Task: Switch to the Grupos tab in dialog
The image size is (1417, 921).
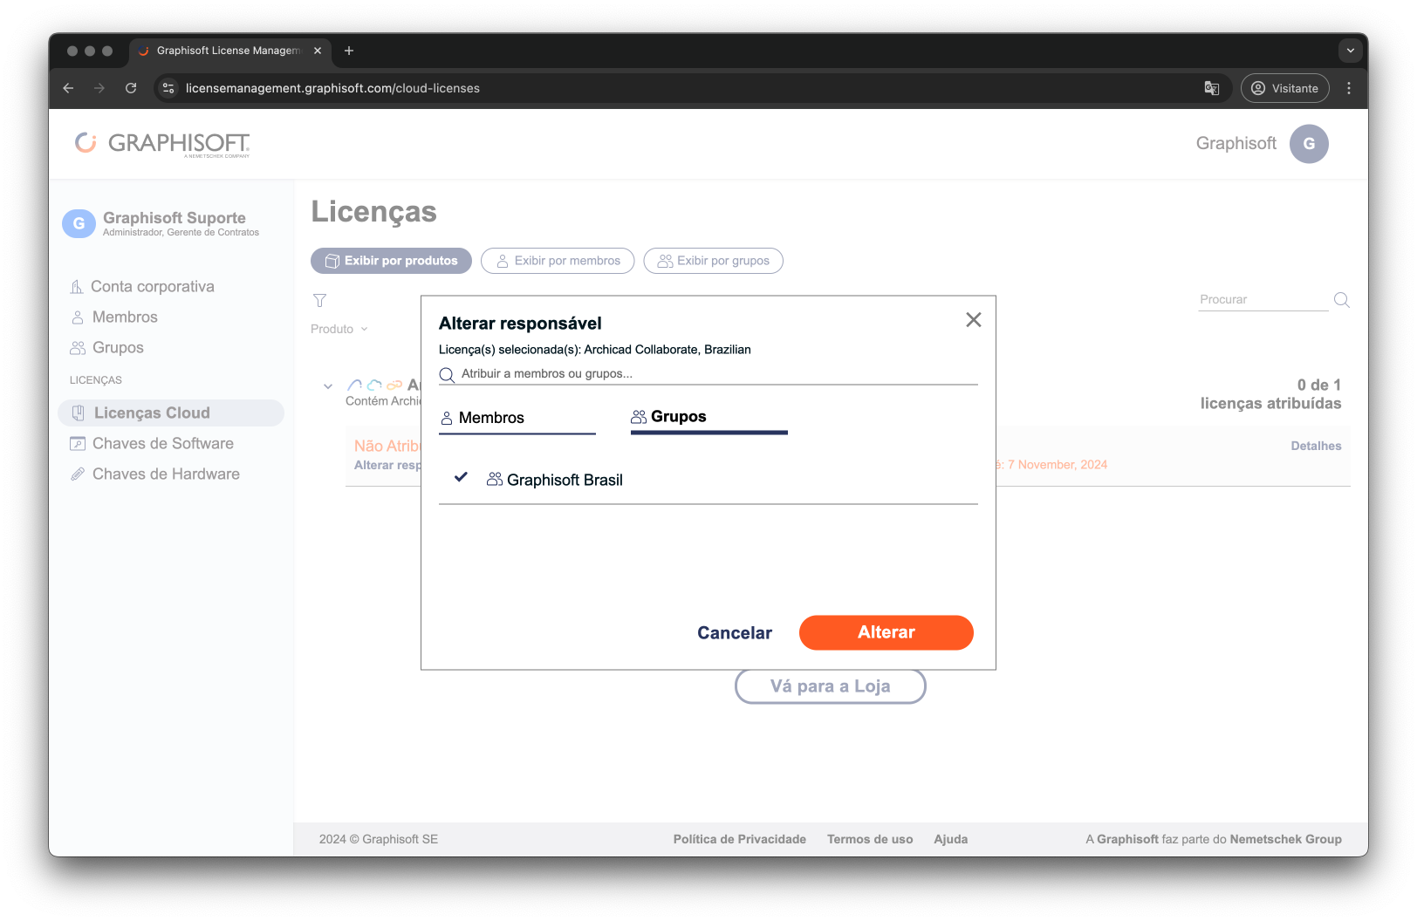Action: [x=709, y=417]
